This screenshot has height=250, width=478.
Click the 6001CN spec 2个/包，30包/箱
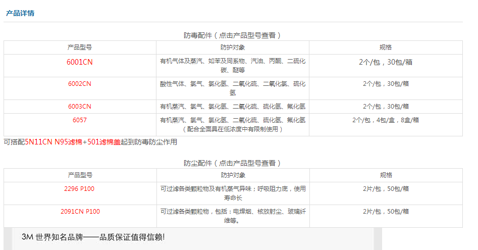point(386,62)
